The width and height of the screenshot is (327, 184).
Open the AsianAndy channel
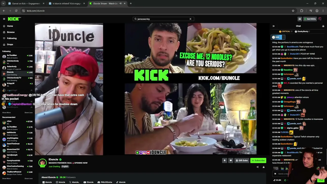point(17,67)
